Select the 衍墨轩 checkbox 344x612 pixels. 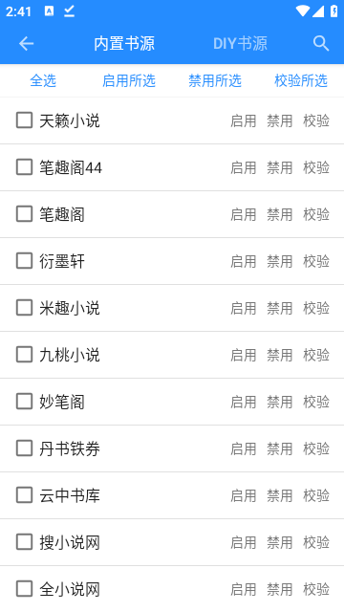[x=24, y=261]
